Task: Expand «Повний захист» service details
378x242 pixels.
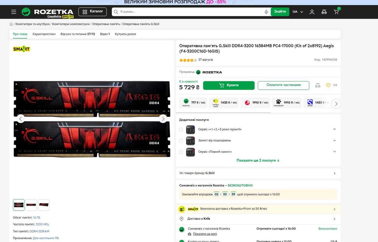Action: (x=335, y=151)
